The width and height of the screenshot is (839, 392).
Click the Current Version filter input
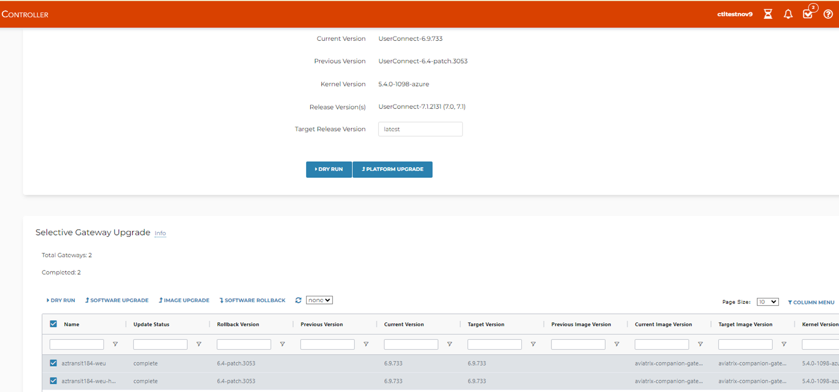[x=411, y=344]
